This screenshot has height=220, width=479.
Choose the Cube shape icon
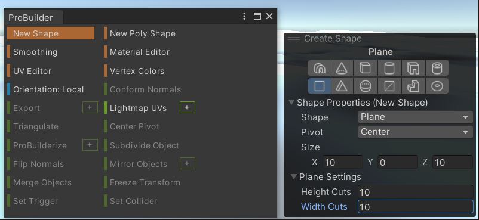click(x=366, y=68)
